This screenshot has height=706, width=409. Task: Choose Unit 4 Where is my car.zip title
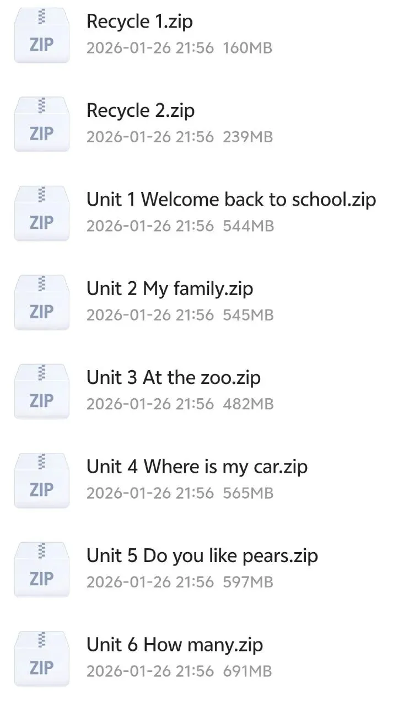(x=197, y=467)
